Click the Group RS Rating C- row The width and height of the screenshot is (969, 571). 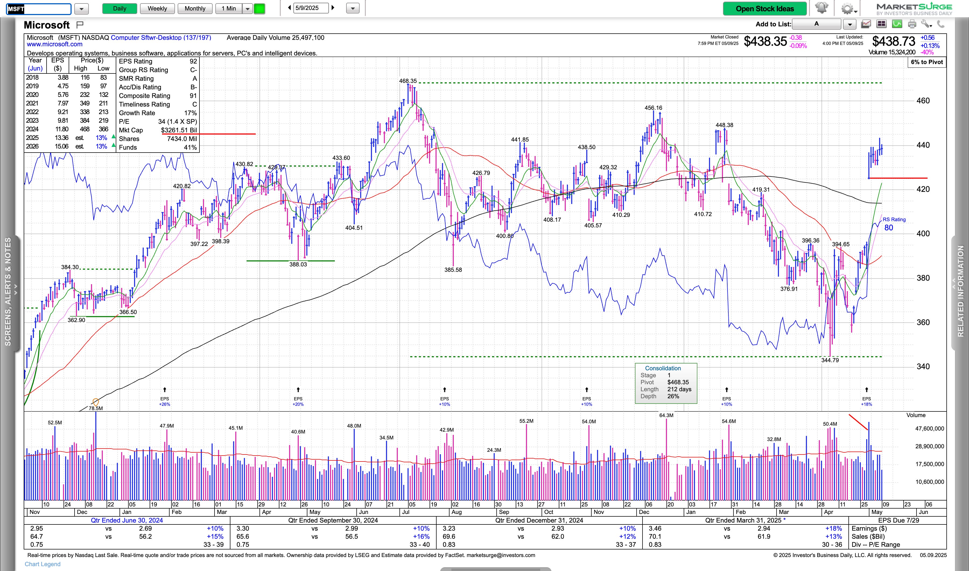158,70
